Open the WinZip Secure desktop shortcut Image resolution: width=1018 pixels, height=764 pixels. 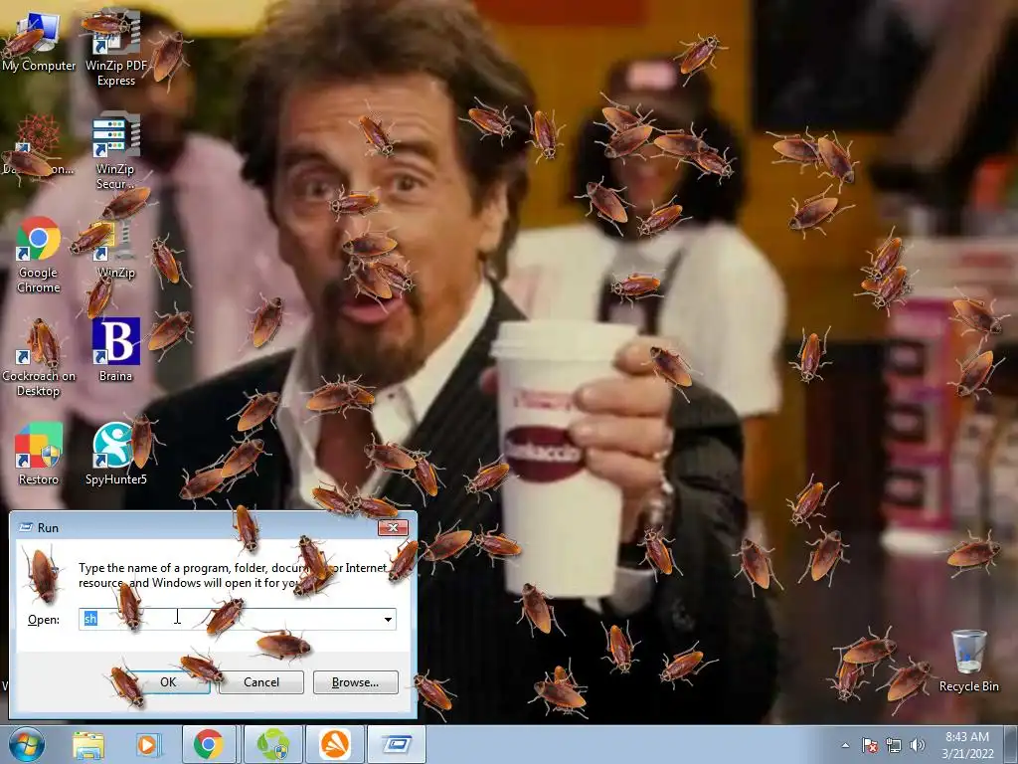point(115,151)
